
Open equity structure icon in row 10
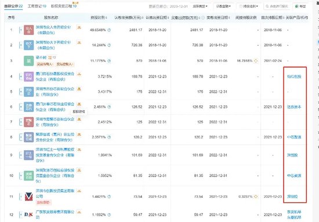pos(79,170)
